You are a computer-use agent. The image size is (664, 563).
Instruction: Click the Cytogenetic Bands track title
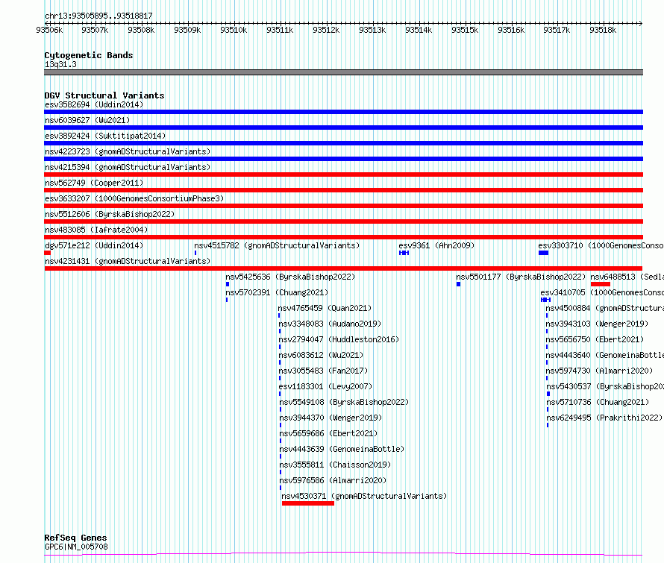89,55
